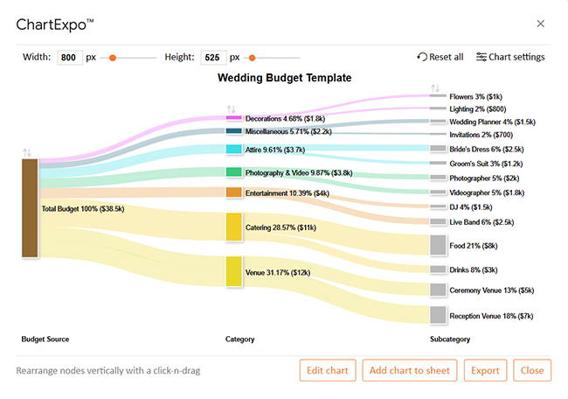This screenshot has height=399, width=568.
Task: Select the Reception Venue subcategory node
Action: coord(438,315)
